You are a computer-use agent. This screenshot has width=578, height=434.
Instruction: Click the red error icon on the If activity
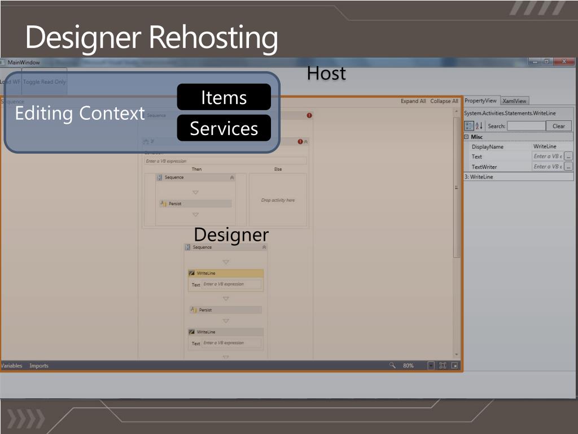[300, 142]
